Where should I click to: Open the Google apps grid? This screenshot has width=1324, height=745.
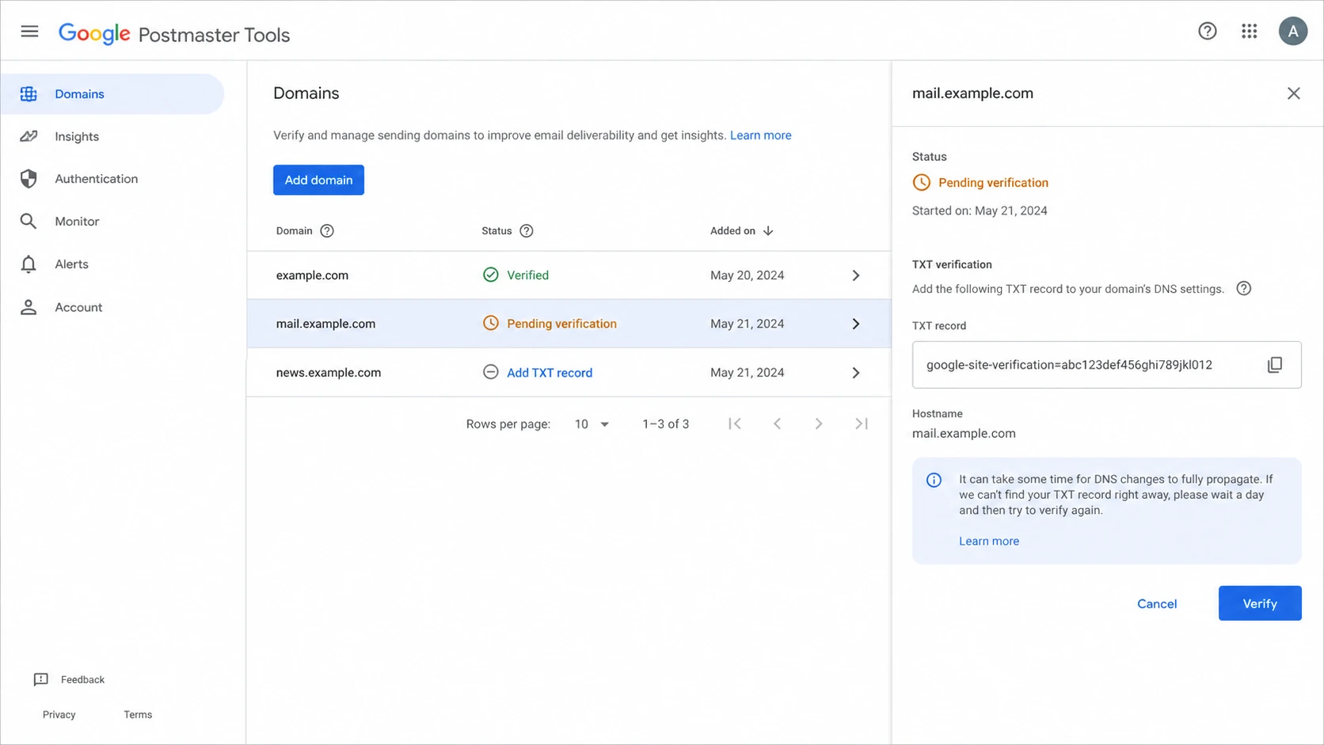tap(1250, 31)
